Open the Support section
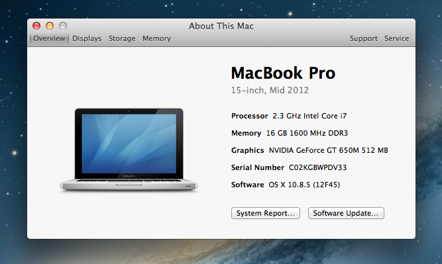Image resolution: width=442 pixels, height=264 pixels. point(363,38)
